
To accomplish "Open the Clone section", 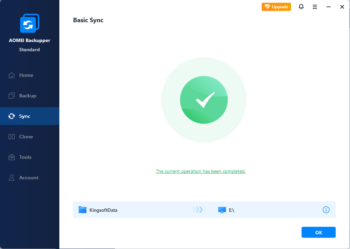I will click(x=29, y=137).
